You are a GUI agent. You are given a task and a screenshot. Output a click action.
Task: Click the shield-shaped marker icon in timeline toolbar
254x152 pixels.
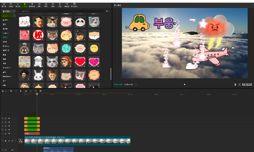tap(41, 91)
